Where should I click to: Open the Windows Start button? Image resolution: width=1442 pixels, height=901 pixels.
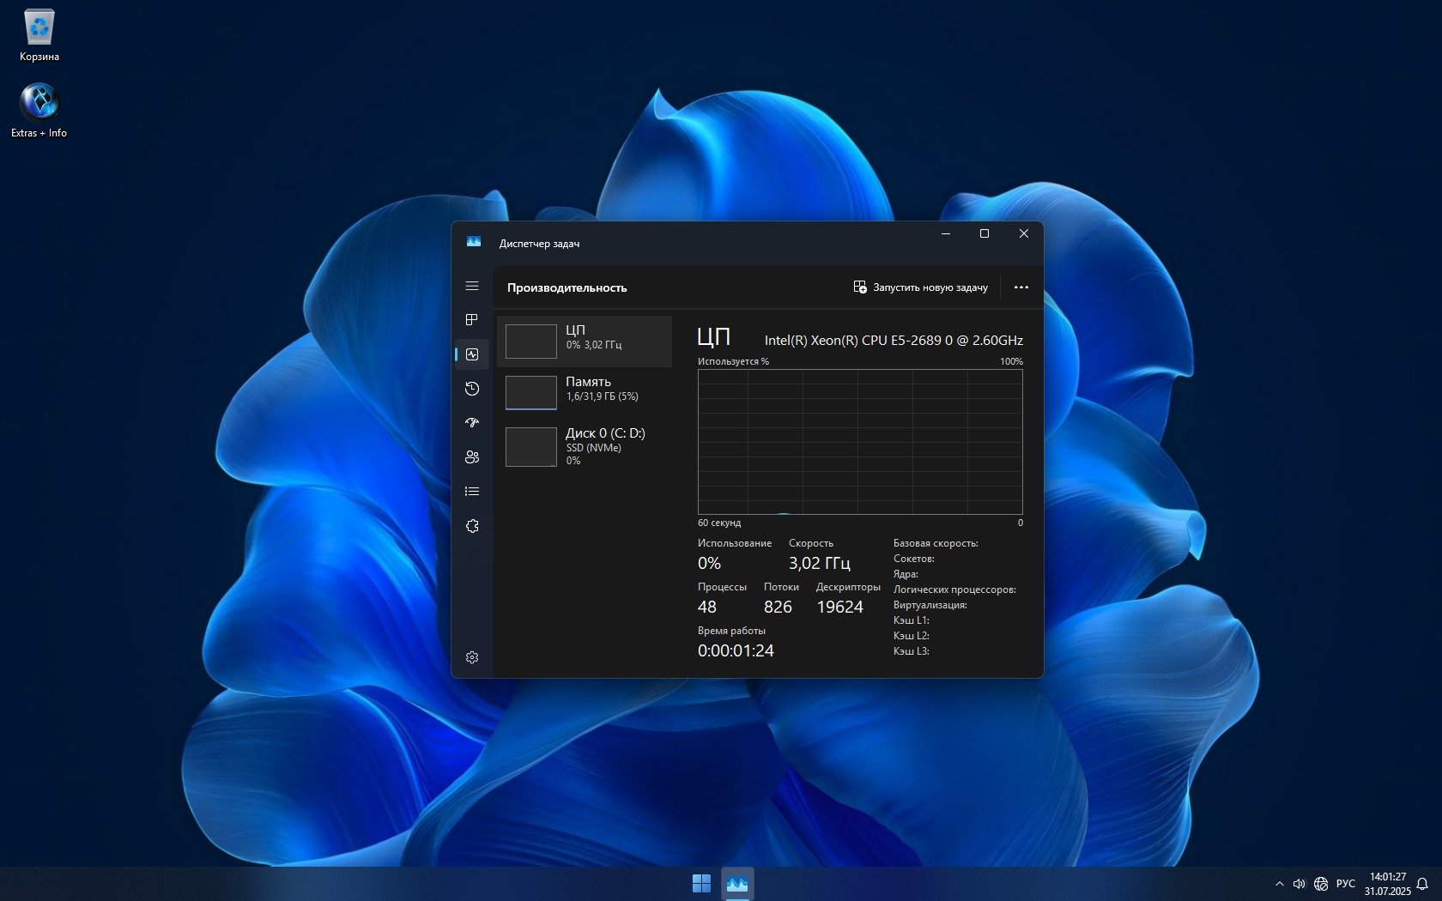pos(701,883)
